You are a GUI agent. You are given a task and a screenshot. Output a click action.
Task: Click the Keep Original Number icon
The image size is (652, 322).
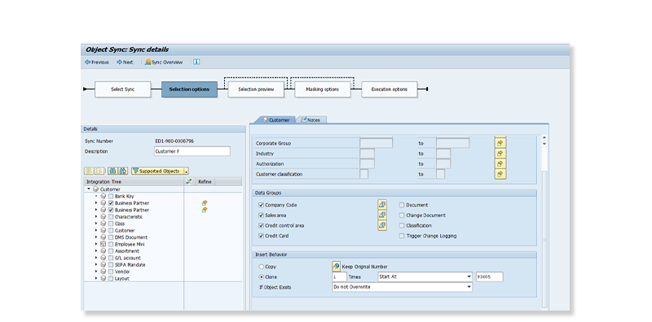point(336,267)
